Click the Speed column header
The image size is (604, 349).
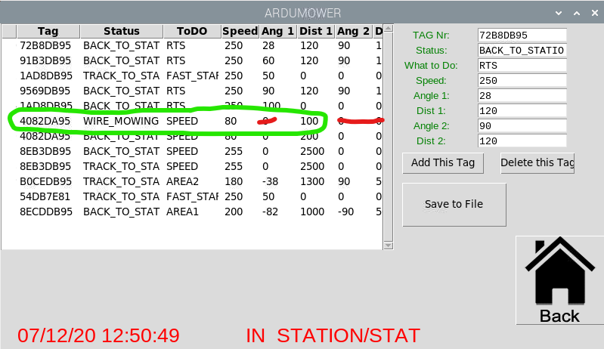tap(240, 31)
